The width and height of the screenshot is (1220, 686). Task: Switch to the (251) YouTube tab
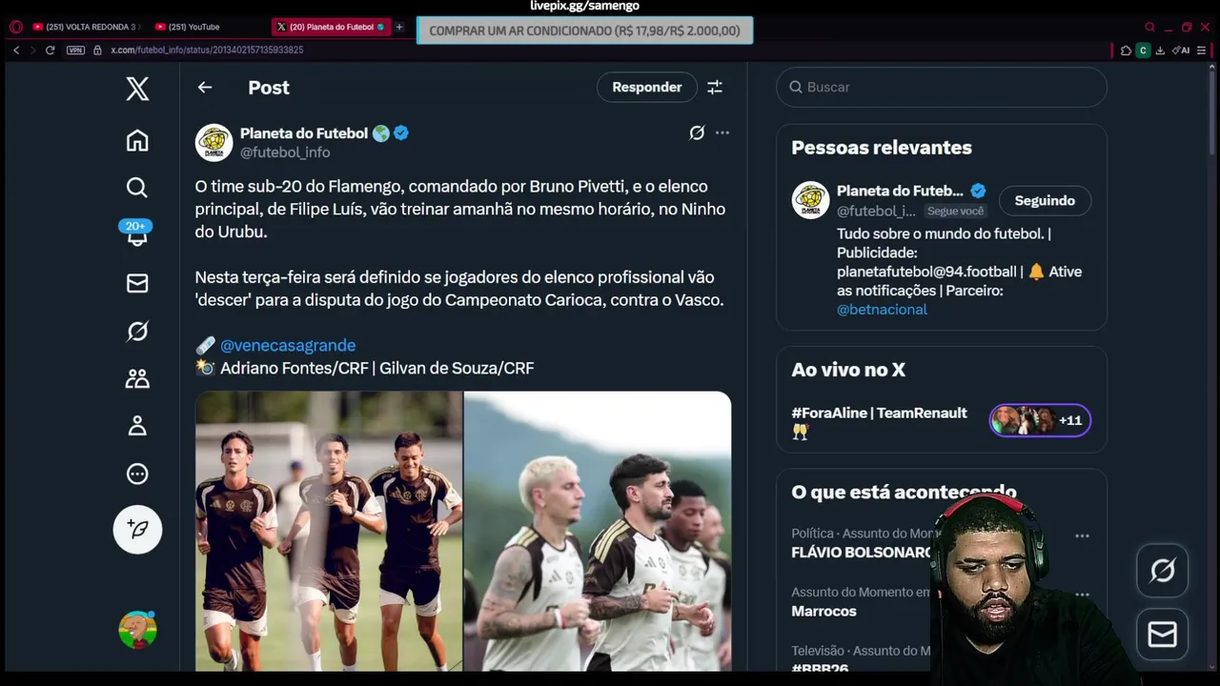coord(193,27)
